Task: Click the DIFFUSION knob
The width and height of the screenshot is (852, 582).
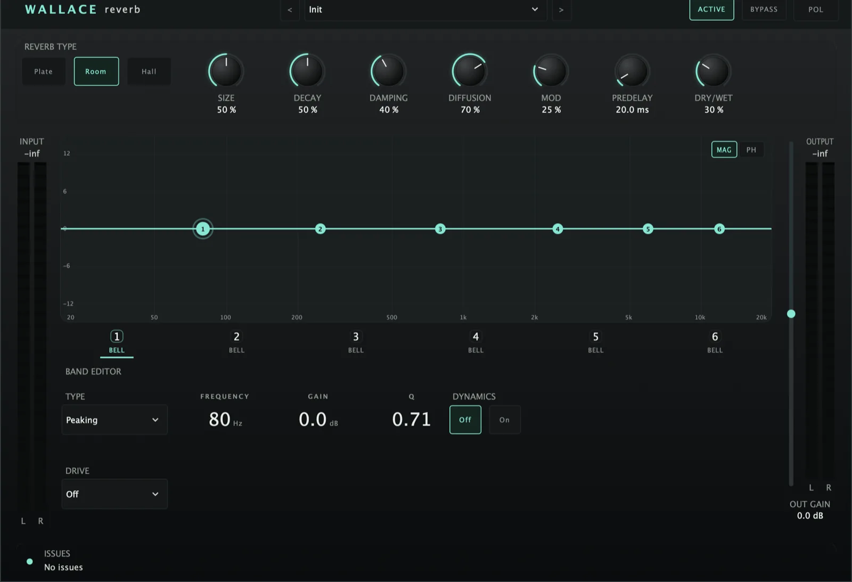Action: coord(470,71)
